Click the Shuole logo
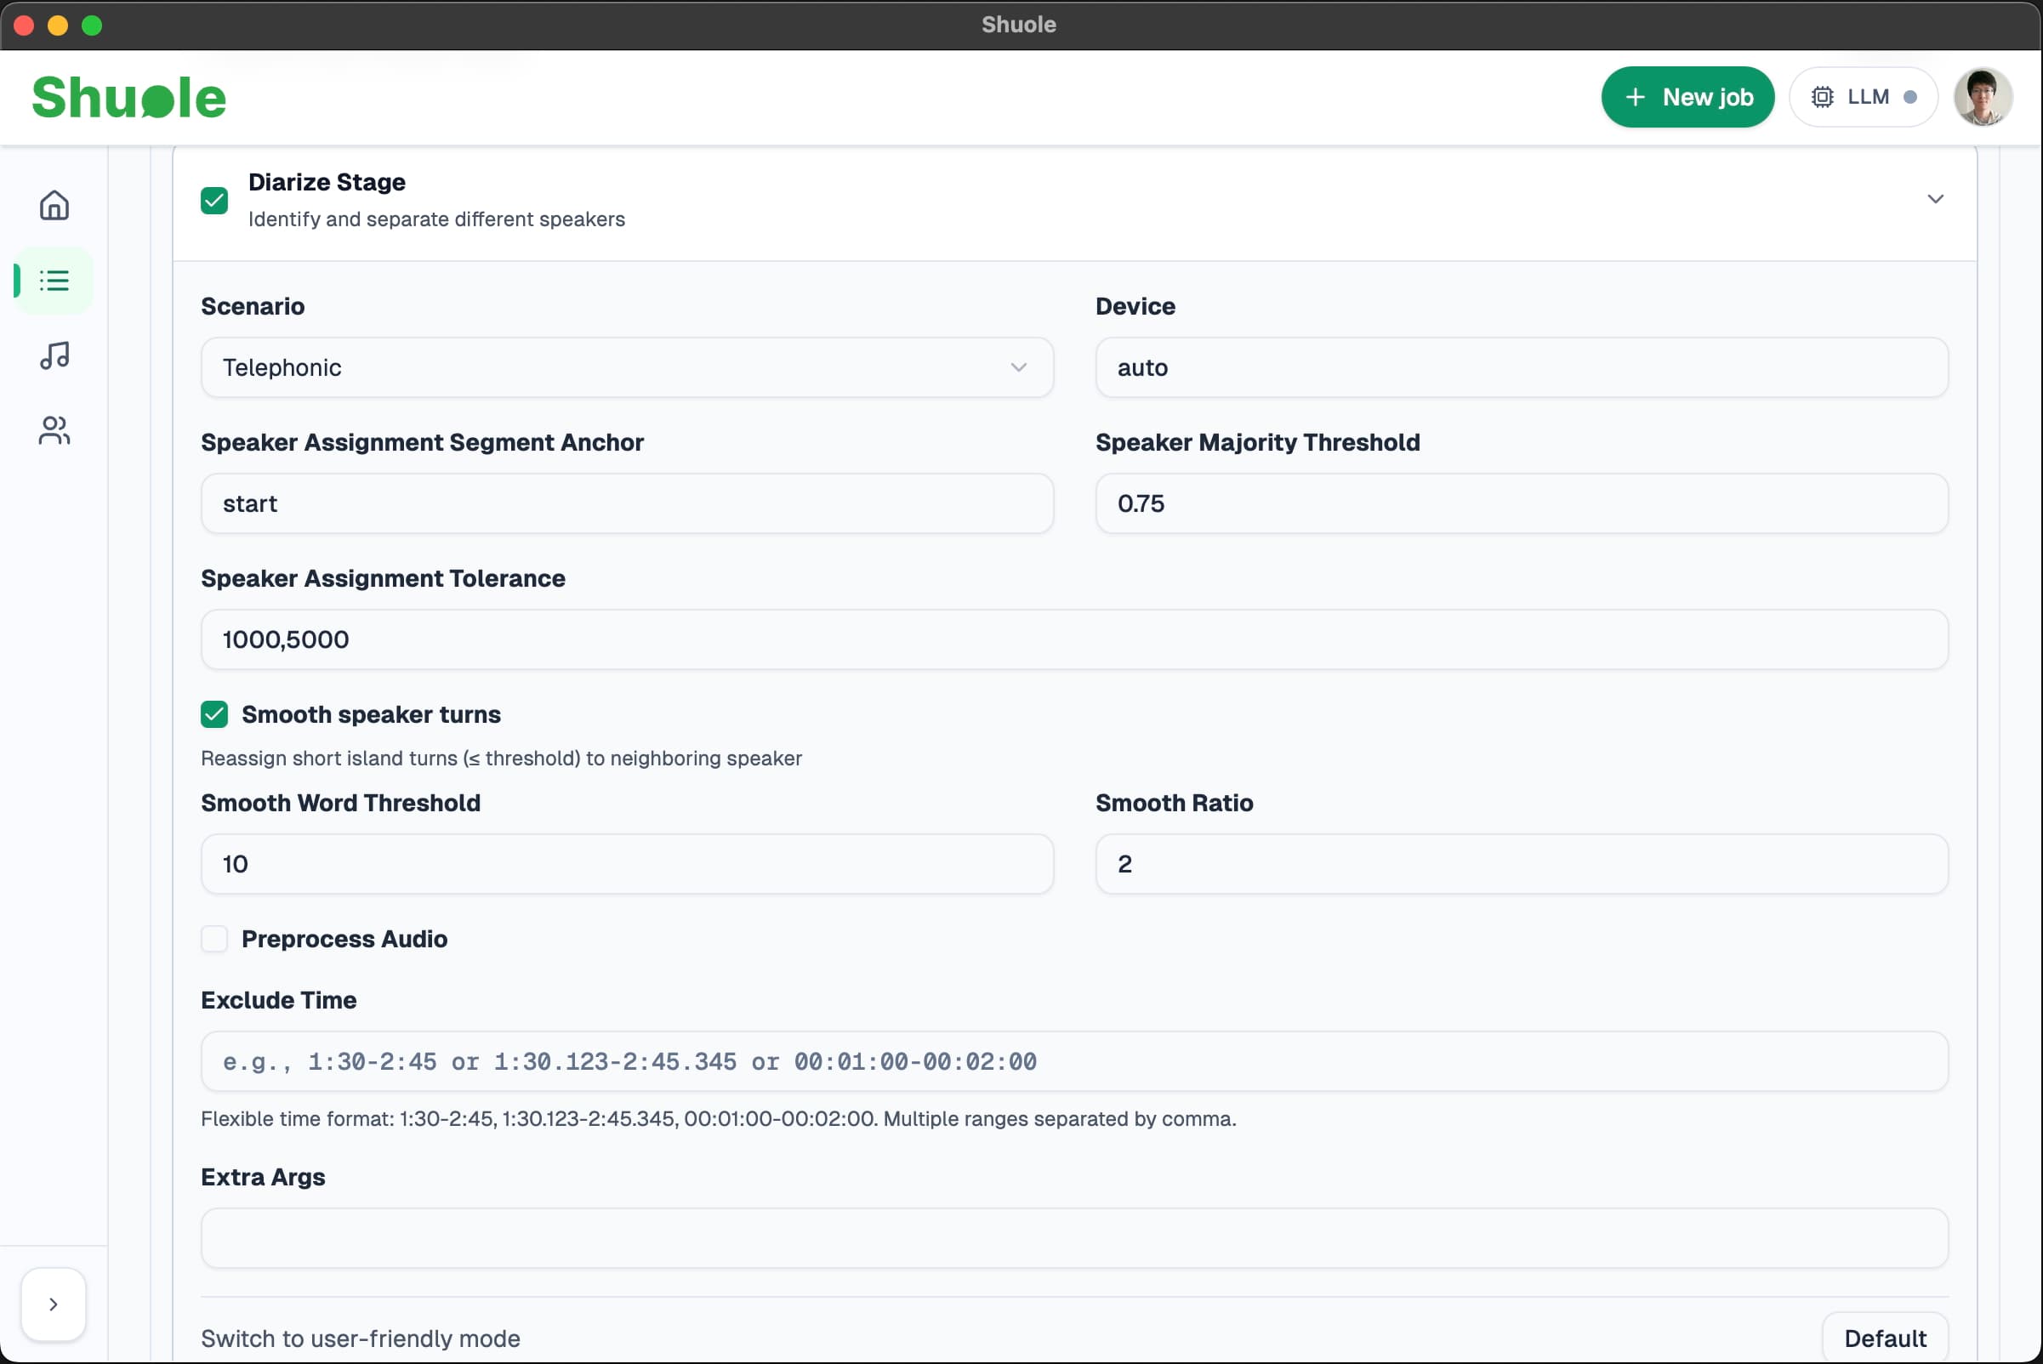The width and height of the screenshot is (2043, 1364). [x=128, y=97]
